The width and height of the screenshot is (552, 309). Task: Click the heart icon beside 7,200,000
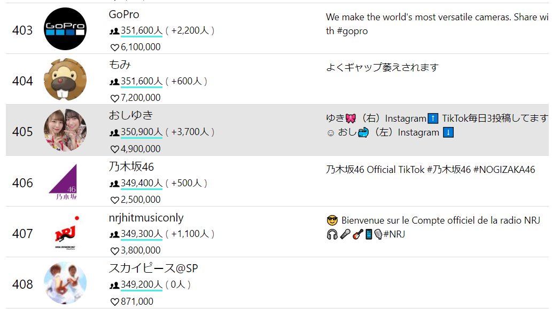coord(115,98)
